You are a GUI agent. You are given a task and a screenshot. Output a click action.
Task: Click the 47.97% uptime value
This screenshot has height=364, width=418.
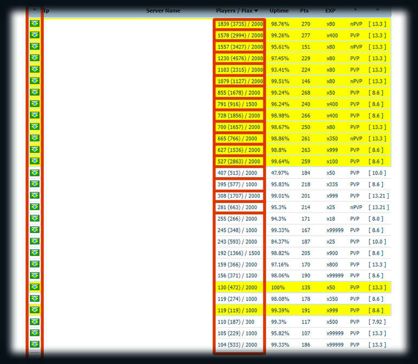coord(280,173)
